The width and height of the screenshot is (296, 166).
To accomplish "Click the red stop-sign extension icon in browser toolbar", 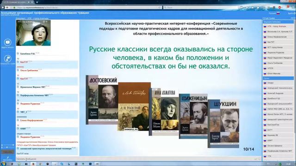I will 279,7.
